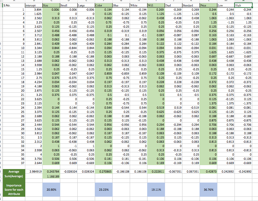Select the Average row label cell

[x=14, y=172]
